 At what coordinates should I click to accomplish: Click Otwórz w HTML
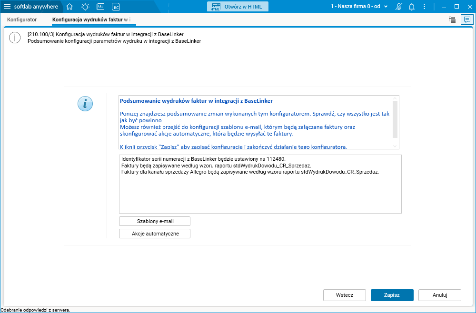click(x=238, y=6)
